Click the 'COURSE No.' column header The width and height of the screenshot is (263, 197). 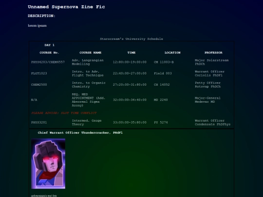(50, 53)
